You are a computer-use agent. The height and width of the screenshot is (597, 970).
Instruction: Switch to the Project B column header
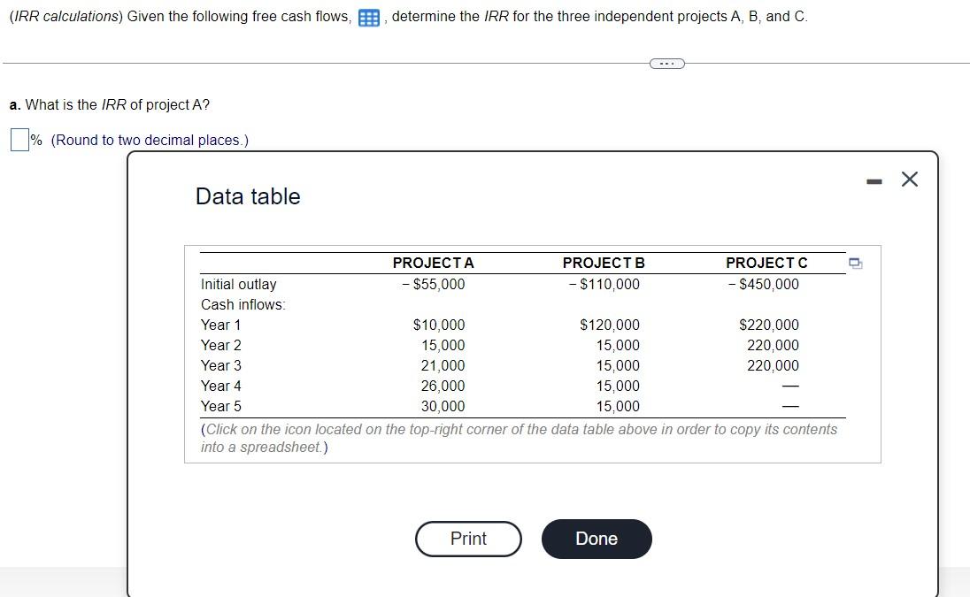[603, 263]
